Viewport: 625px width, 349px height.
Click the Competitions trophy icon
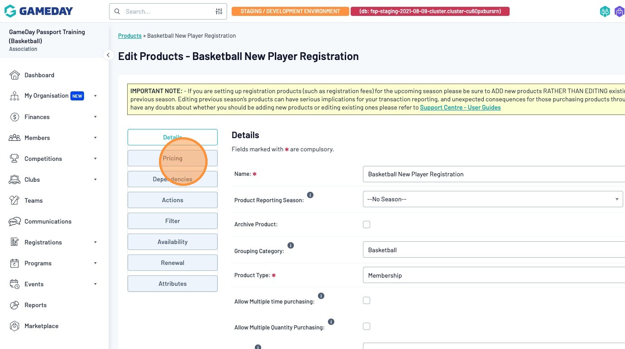pyautogui.click(x=15, y=159)
